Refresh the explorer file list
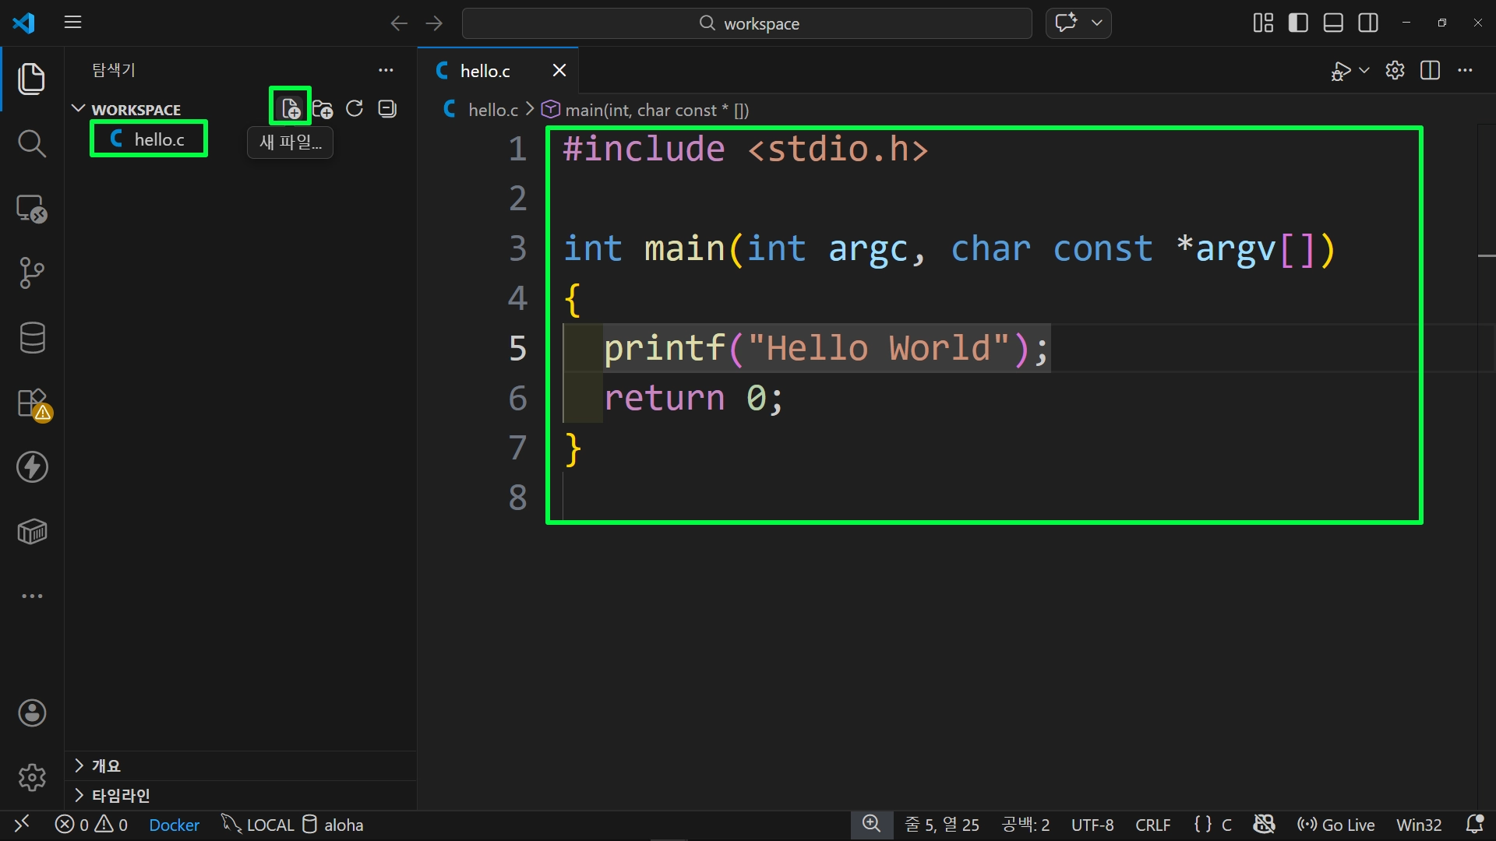 (x=355, y=108)
